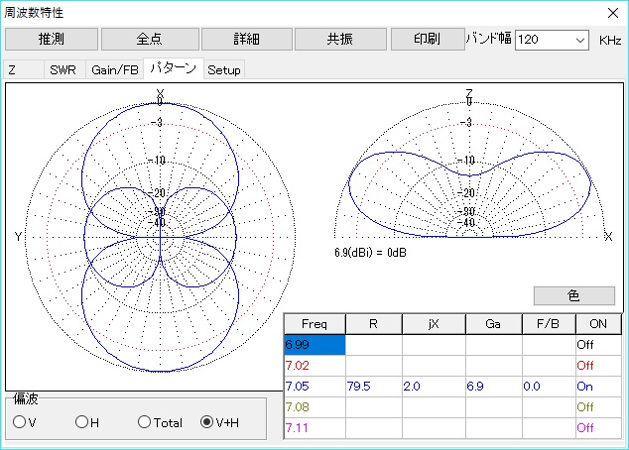
Task: Click the 6.9 Ga value cell
Action: click(x=494, y=387)
